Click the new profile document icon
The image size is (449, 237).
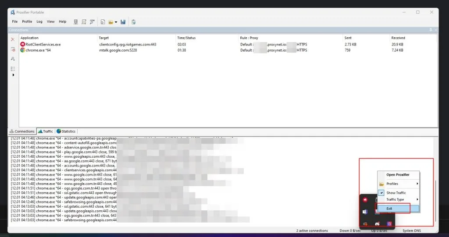click(x=103, y=22)
